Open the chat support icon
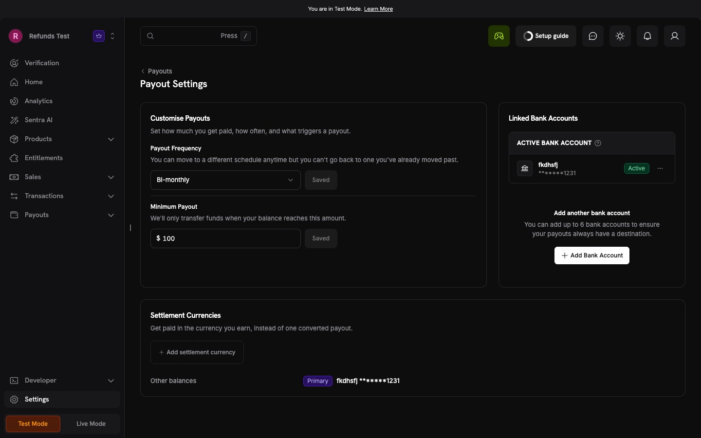The height and width of the screenshot is (438, 701). pos(593,36)
